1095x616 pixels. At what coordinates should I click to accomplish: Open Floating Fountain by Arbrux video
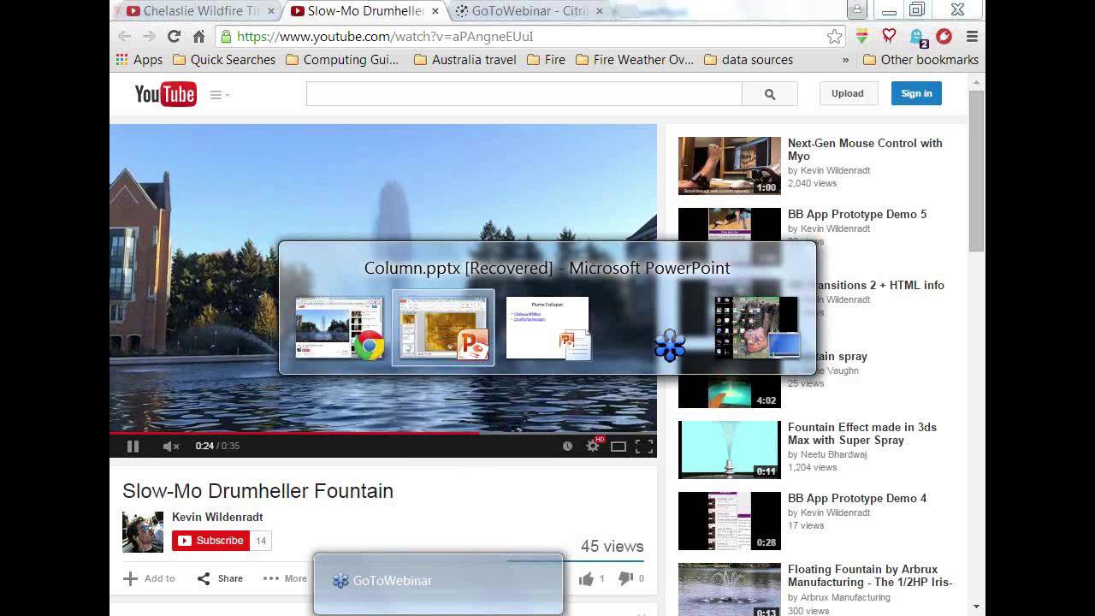click(870, 576)
